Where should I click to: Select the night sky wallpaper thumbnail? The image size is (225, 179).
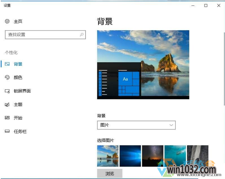(x=152, y=155)
